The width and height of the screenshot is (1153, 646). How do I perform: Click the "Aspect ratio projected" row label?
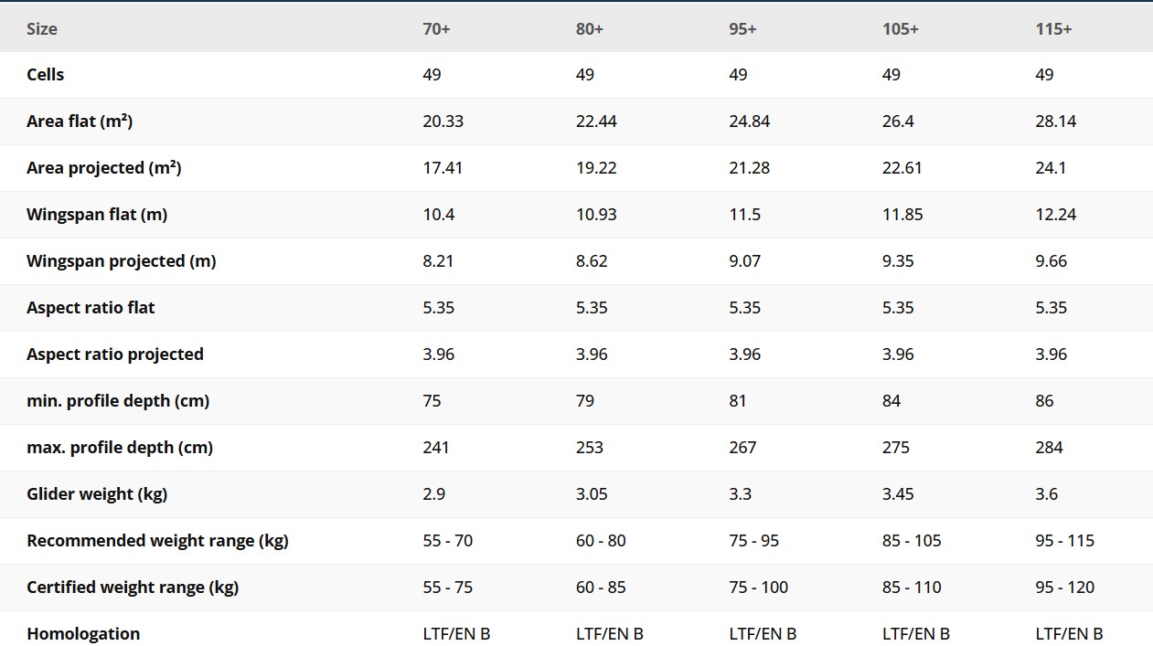tap(115, 355)
